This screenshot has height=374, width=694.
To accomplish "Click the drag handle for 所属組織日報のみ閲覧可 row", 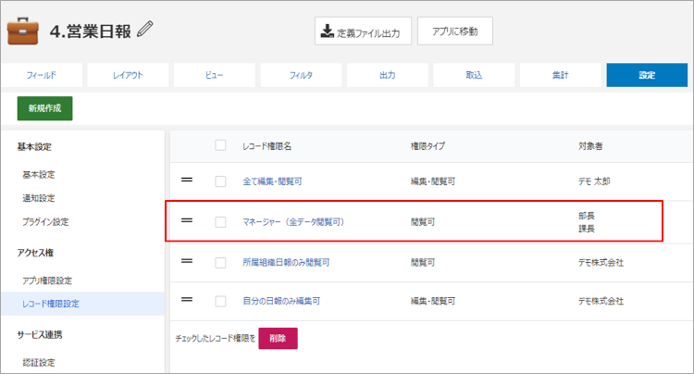I will pyautogui.click(x=187, y=261).
